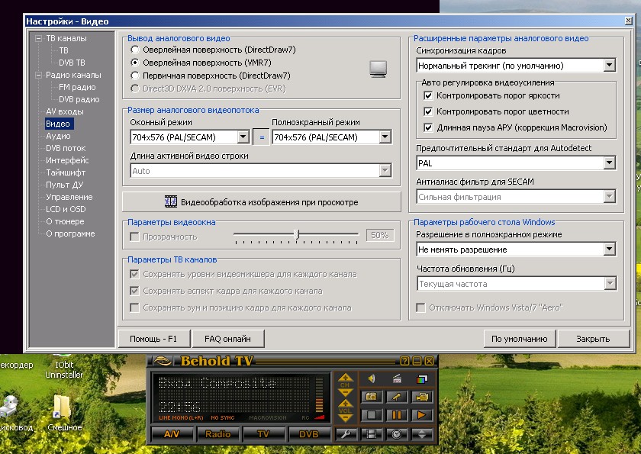The height and width of the screenshot is (454, 641).
Task: Toggle Длинная пауза АРУ checkbox
Action: 427,127
